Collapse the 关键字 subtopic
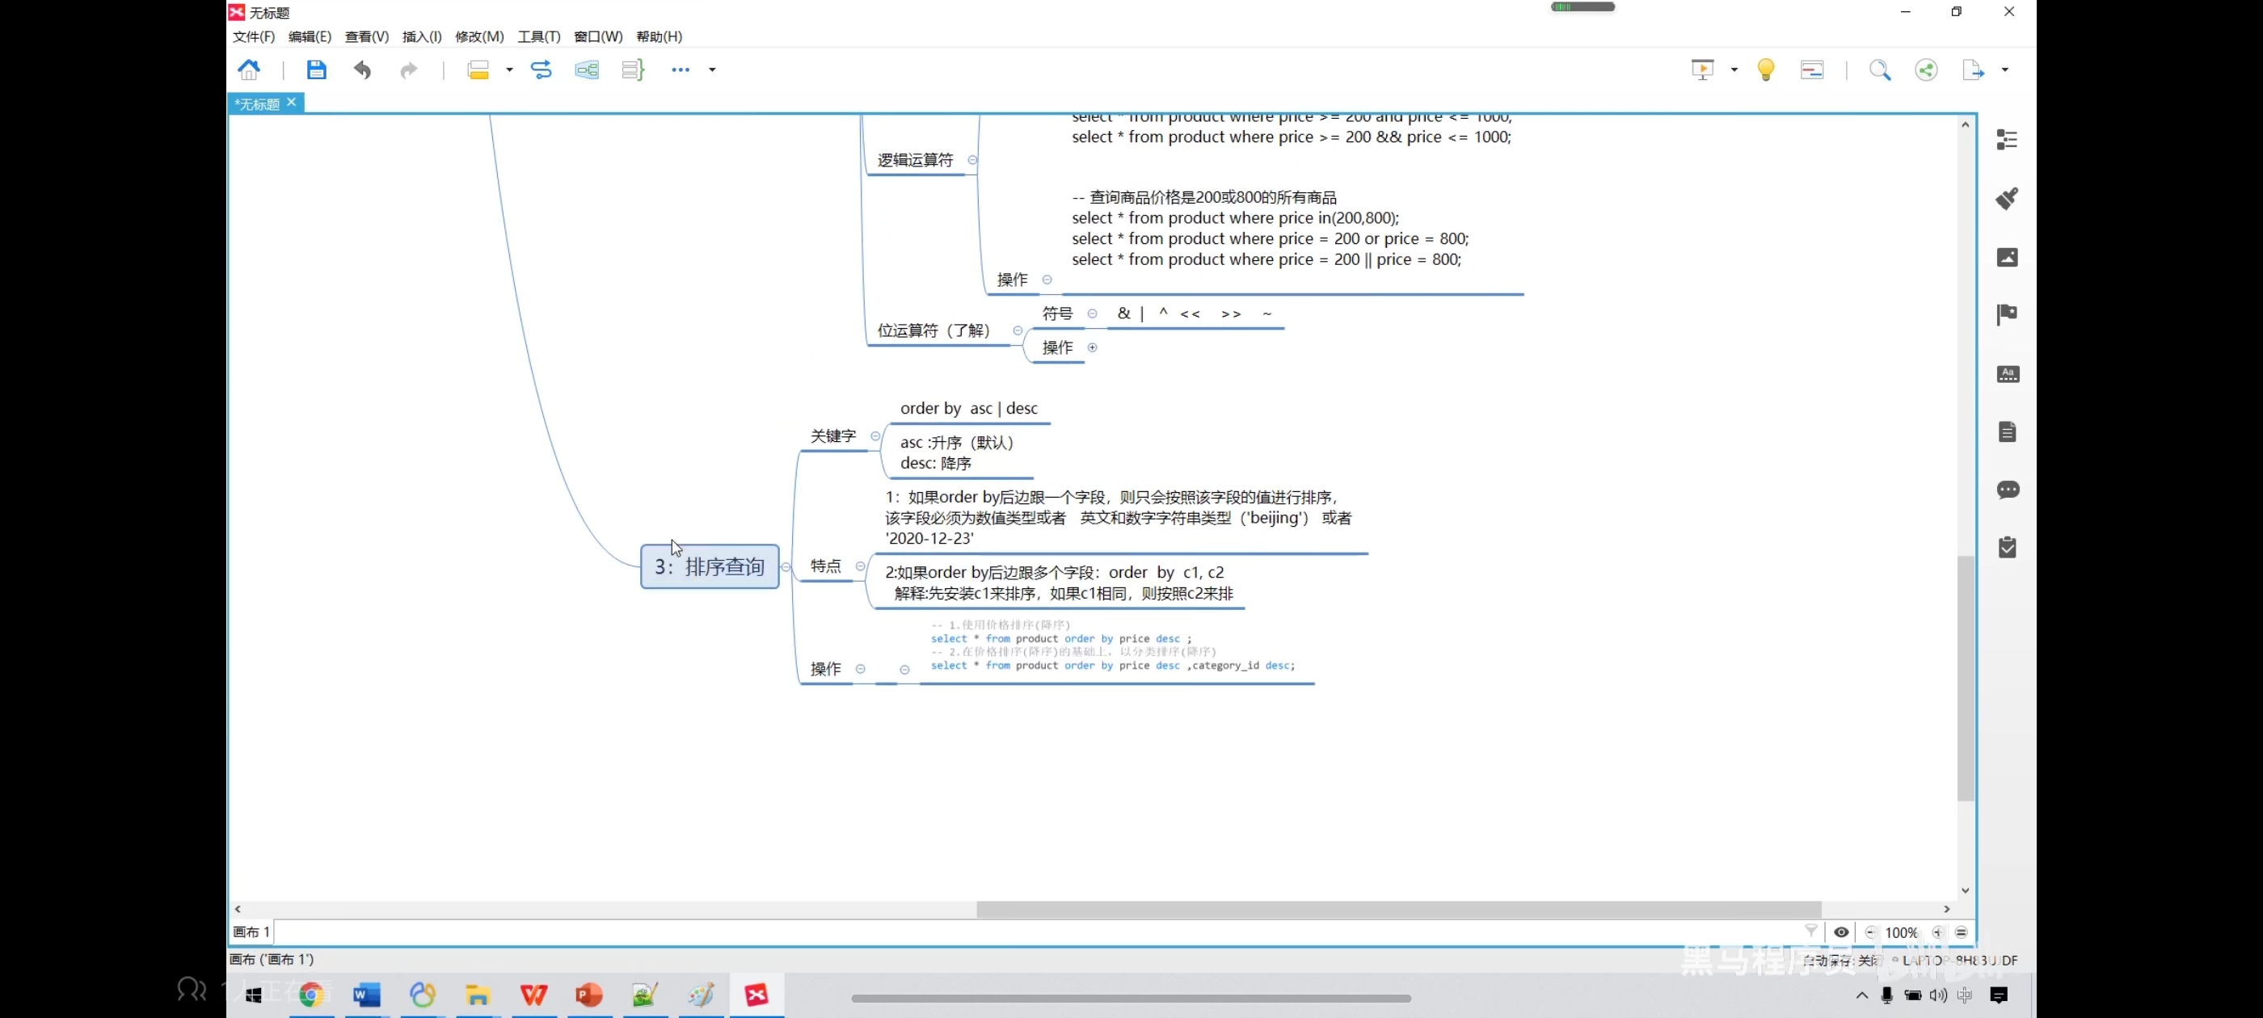Screen dimensions: 2263x1018 (875, 436)
